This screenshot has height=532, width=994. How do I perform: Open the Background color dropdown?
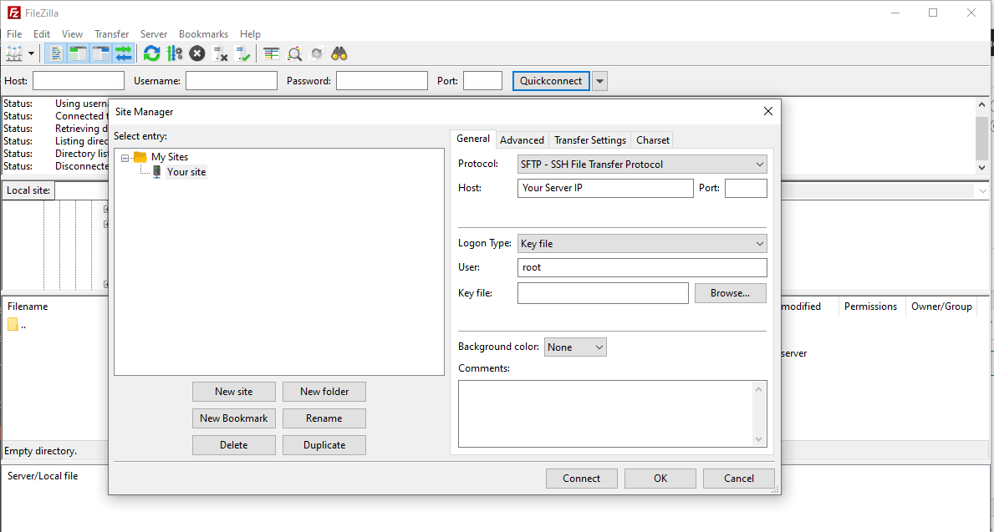click(x=575, y=347)
